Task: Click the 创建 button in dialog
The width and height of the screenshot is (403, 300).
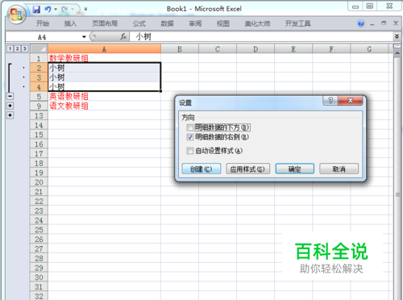Action: pyautogui.click(x=201, y=169)
